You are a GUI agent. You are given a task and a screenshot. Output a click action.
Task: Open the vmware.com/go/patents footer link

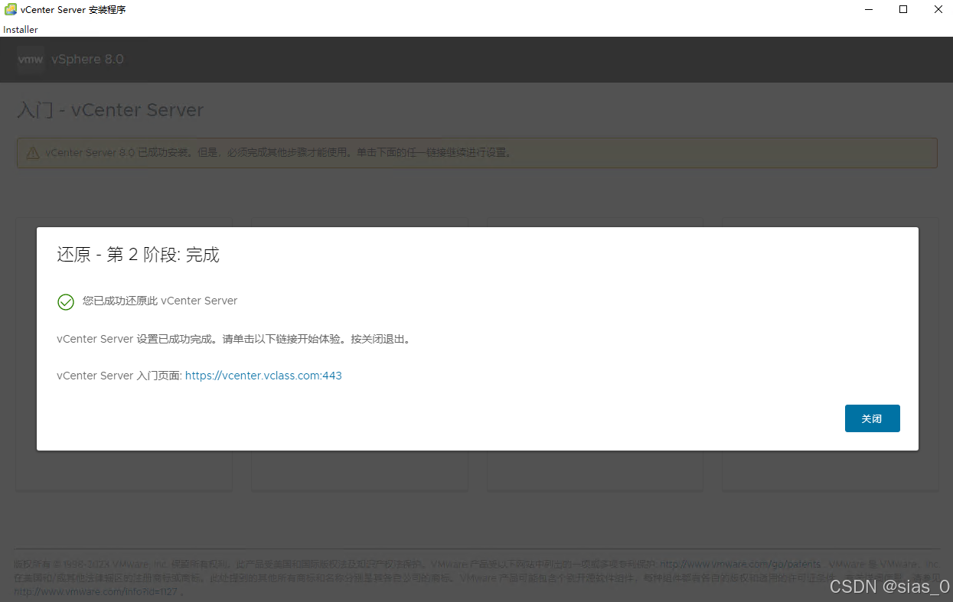coord(740,564)
